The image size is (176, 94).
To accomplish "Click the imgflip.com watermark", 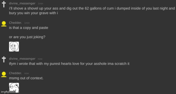I will pos(8,92).
